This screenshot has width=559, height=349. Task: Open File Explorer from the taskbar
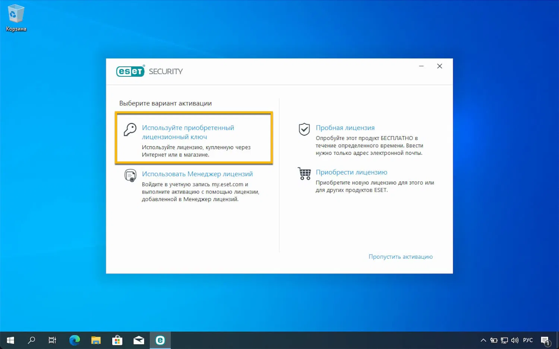pyautogui.click(x=96, y=340)
